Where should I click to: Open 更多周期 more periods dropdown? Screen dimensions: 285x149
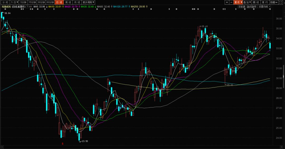coord(88,2)
